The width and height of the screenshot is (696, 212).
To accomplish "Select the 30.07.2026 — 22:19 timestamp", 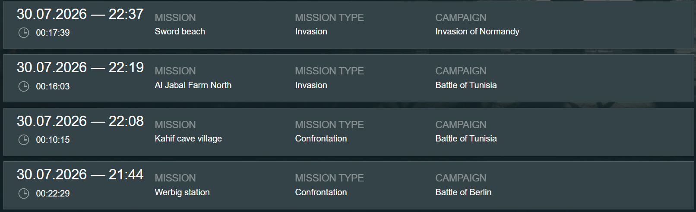I will coord(80,68).
